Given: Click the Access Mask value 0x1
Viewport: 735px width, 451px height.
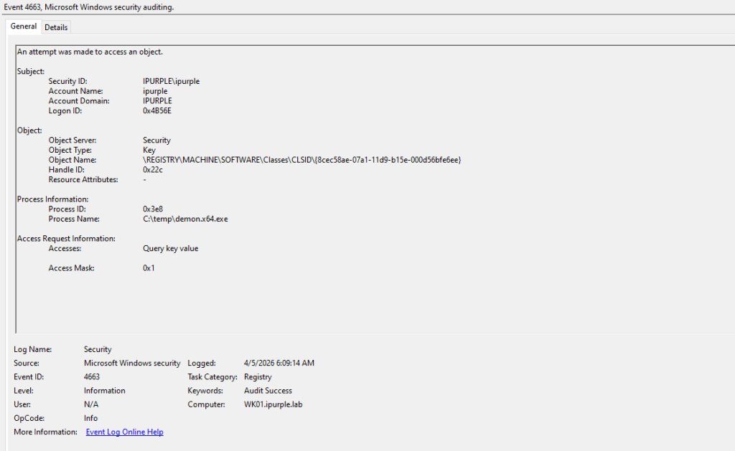Looking at the screenshot, I should coord(149,268).
